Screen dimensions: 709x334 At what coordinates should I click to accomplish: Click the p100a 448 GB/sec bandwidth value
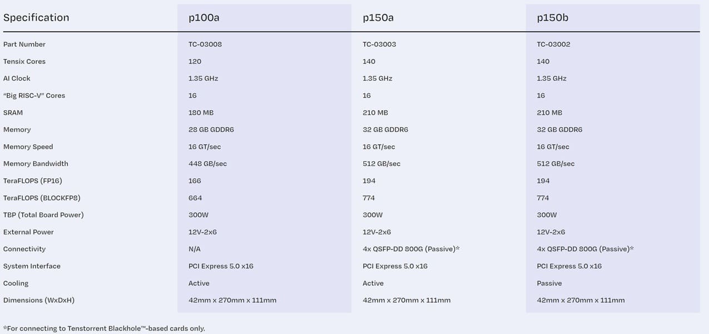(207, 164)
